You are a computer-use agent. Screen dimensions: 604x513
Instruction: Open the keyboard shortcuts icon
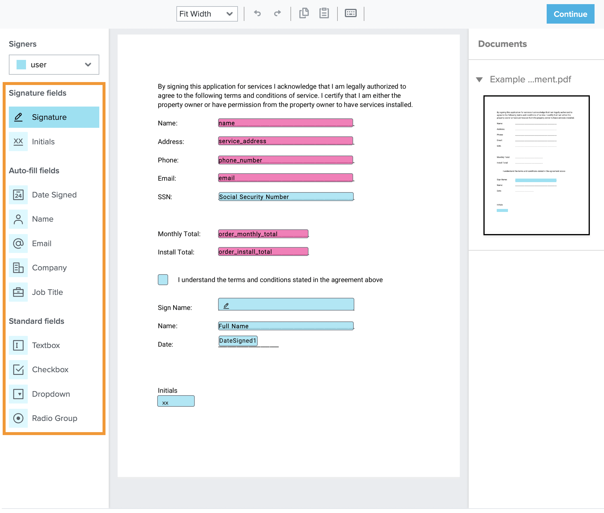click(x=350, y=13)
